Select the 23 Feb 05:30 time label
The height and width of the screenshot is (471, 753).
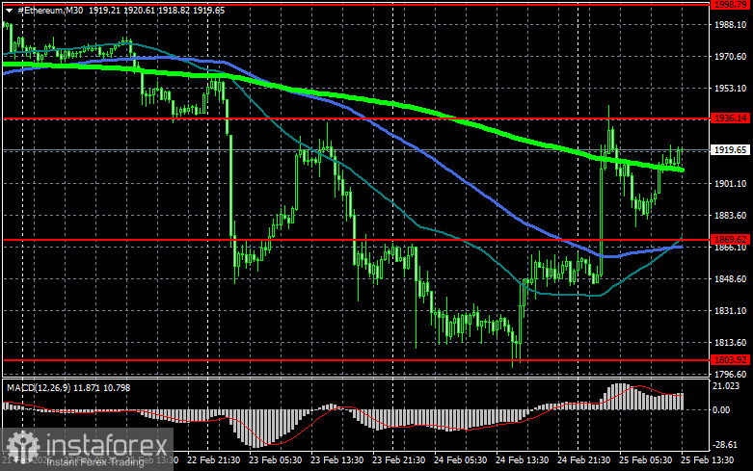(275, 460)
